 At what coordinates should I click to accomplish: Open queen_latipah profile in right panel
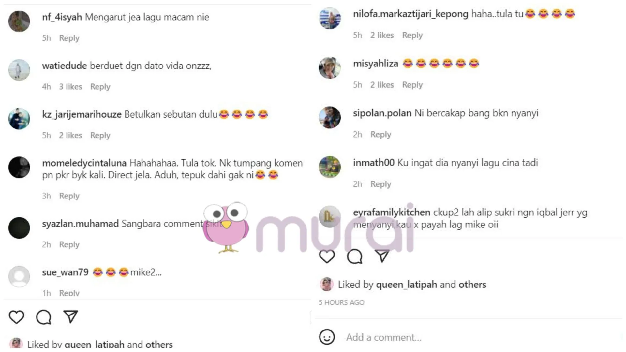(x=406, y=285)
